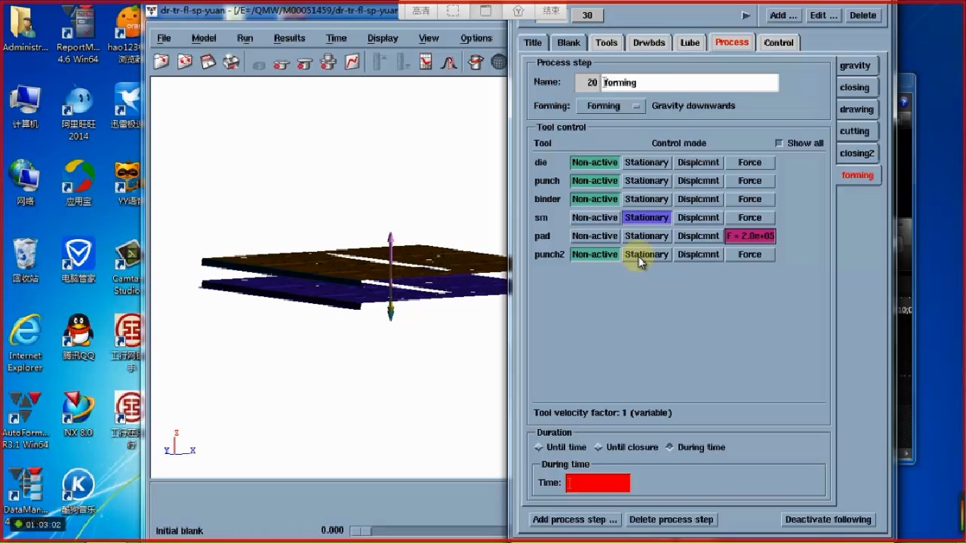Click the print icon in toolbar
Viewport: 966px width, 543px height.
(231, 63)
